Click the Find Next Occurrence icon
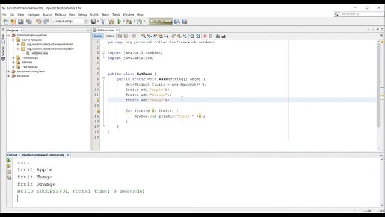 tap(155, 36)
